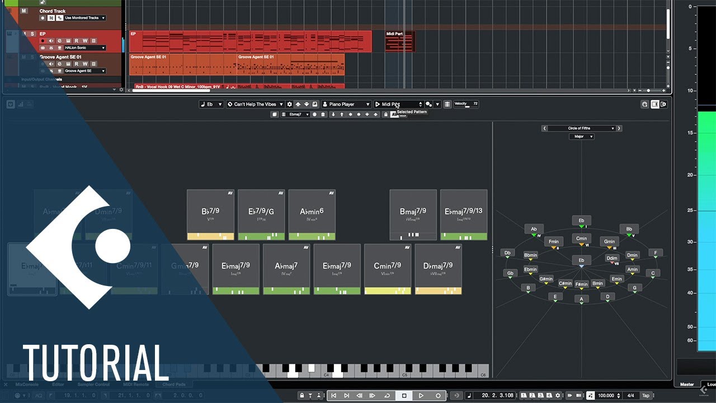Viewport: 716px width, 403px height.
Task: Click the left arrow in pad toolbar
Action: [351, 114]
